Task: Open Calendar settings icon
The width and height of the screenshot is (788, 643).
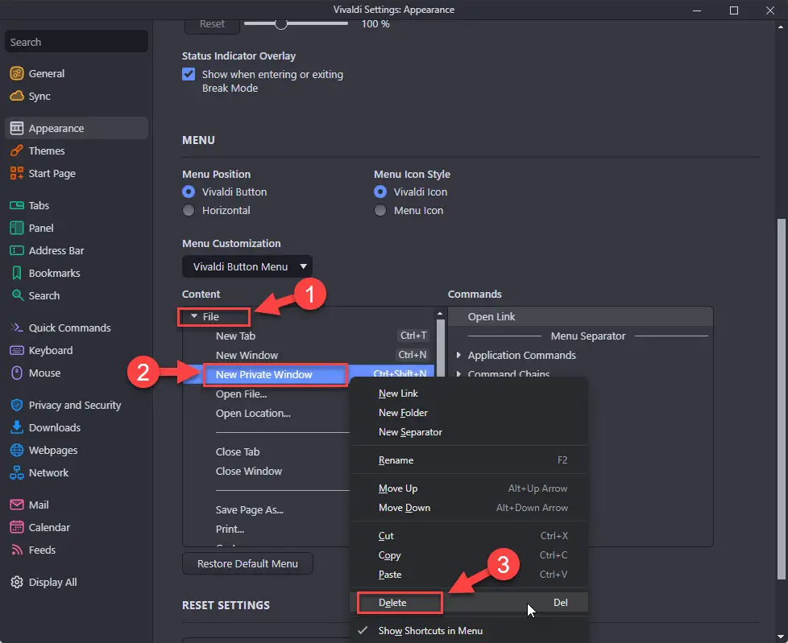Action: point(17,527)
